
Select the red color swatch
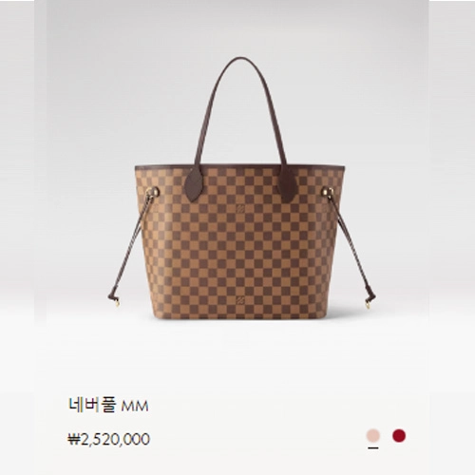pos(399,435)
